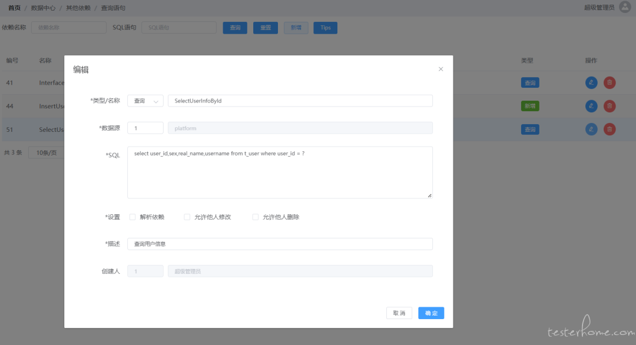Click the 类型 column header
Image resolution: width=636 pixels, height=345 pixels.
527,61
